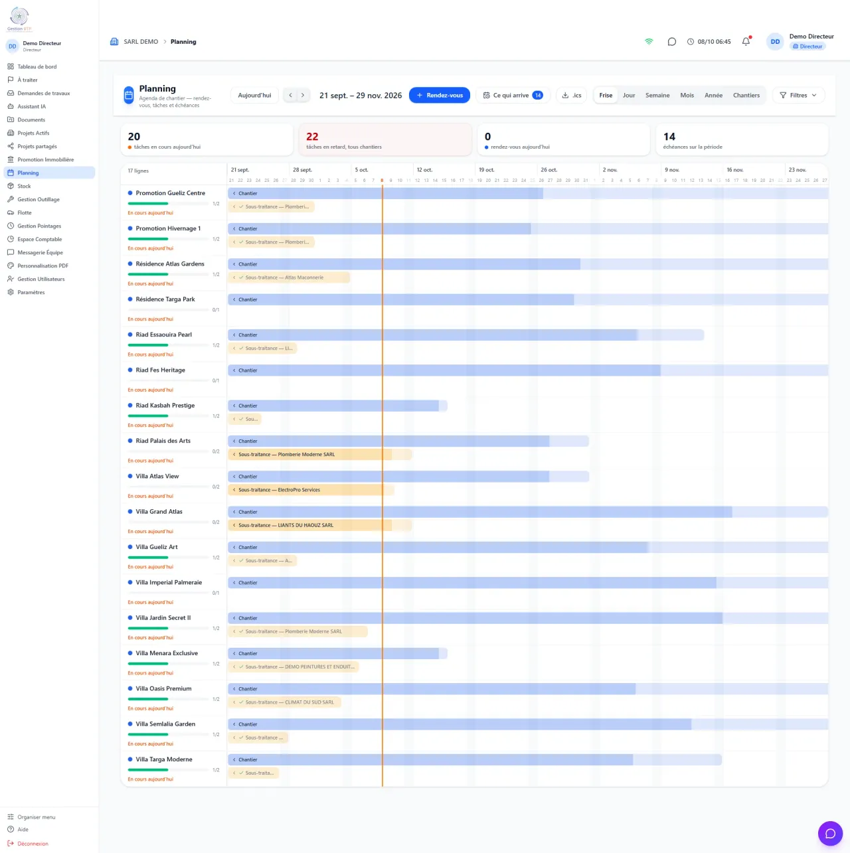Click the chat bubble icon in header
The image size is (850, 853).
point(671,41)
